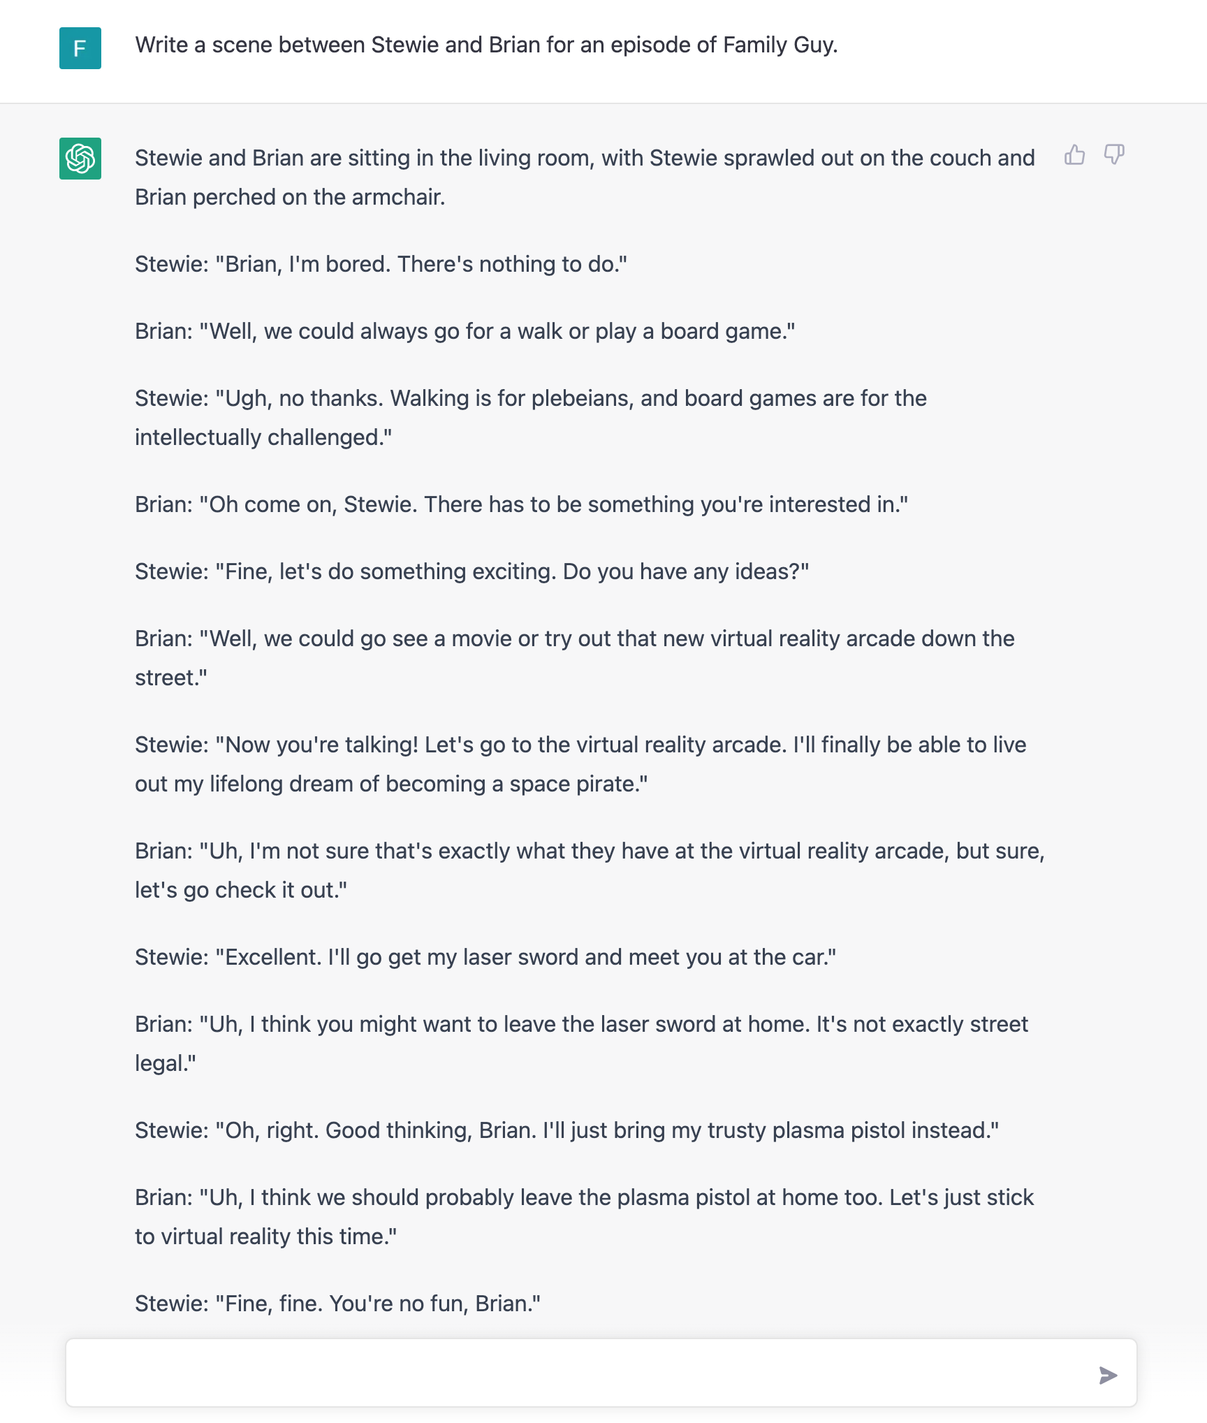Click the thumbs down feedback icon

point(1114,154)
